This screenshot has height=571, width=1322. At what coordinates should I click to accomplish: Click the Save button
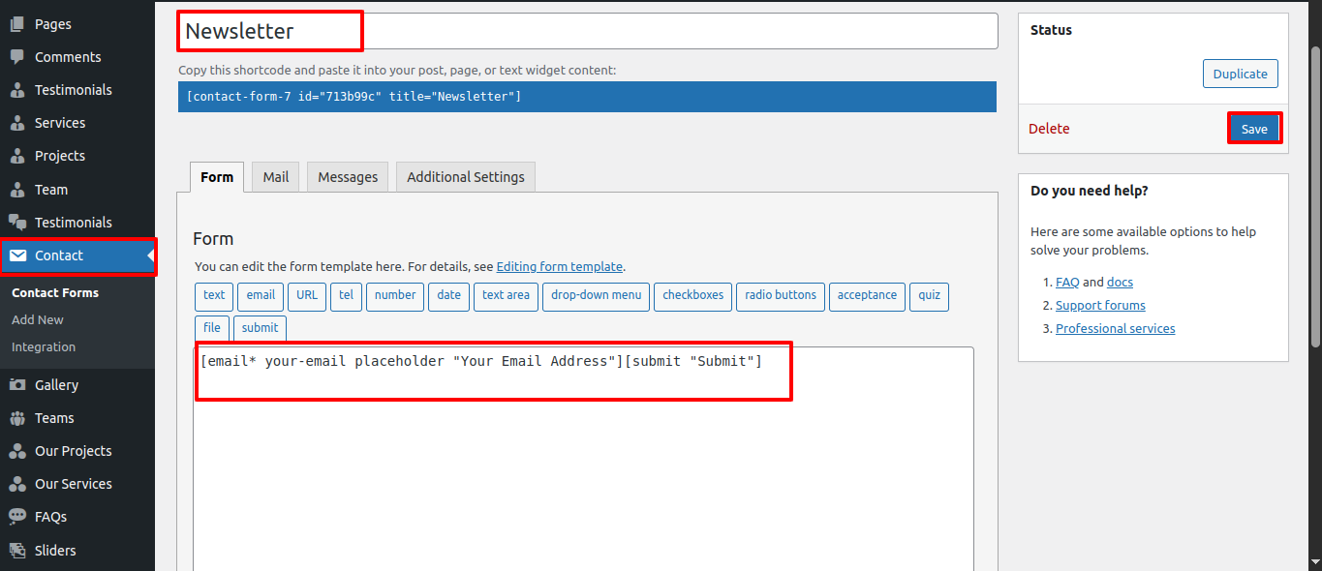click(x=1254, y=129)
